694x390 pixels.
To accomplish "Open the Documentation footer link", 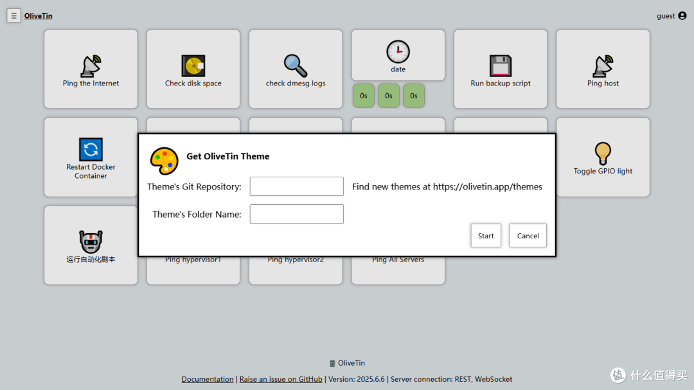I will [x=207, y=379].
